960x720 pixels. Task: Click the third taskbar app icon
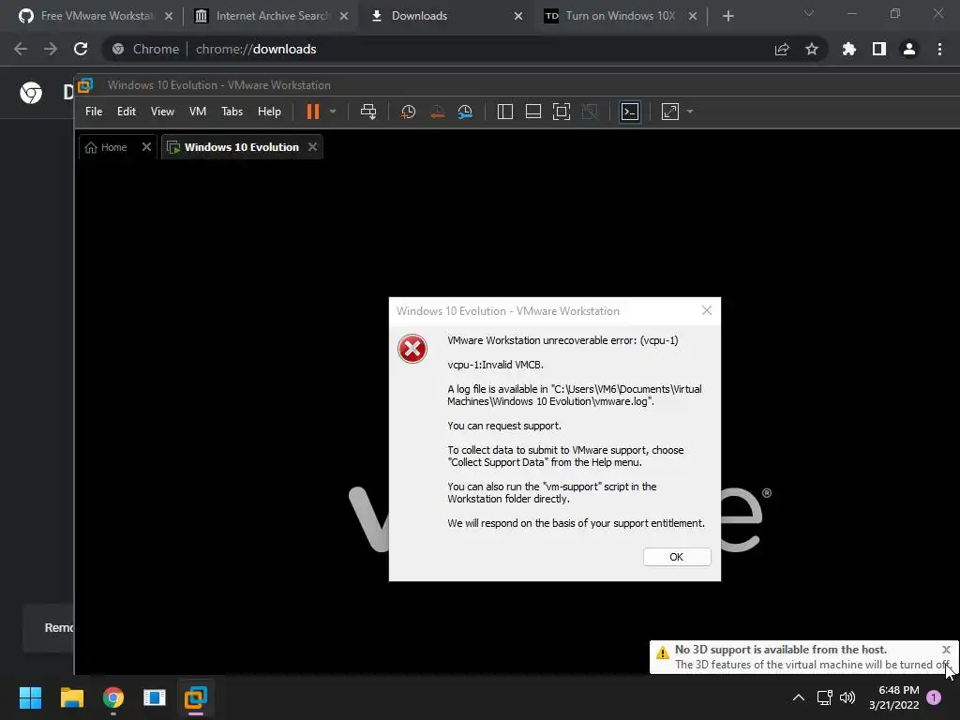(155, 697)
